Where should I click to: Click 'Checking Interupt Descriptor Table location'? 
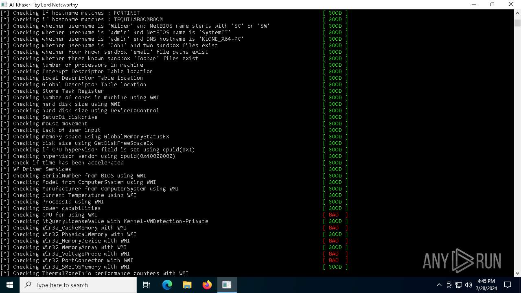coord(77,72)
